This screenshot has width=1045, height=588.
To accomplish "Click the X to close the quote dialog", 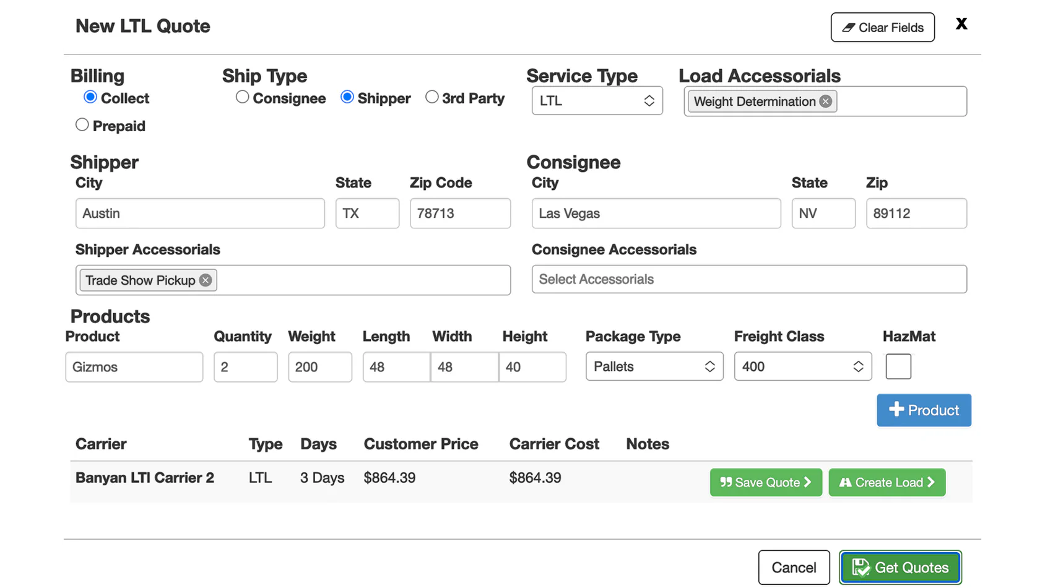I will tap(961, 24).
